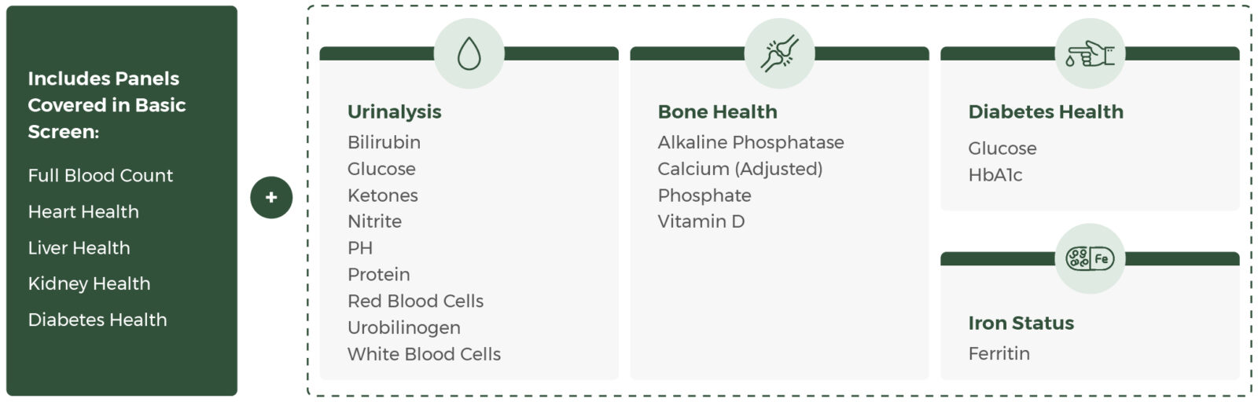Click Kidney Health in sidebar
This screenshot has width=1258, height=402.
89,283
